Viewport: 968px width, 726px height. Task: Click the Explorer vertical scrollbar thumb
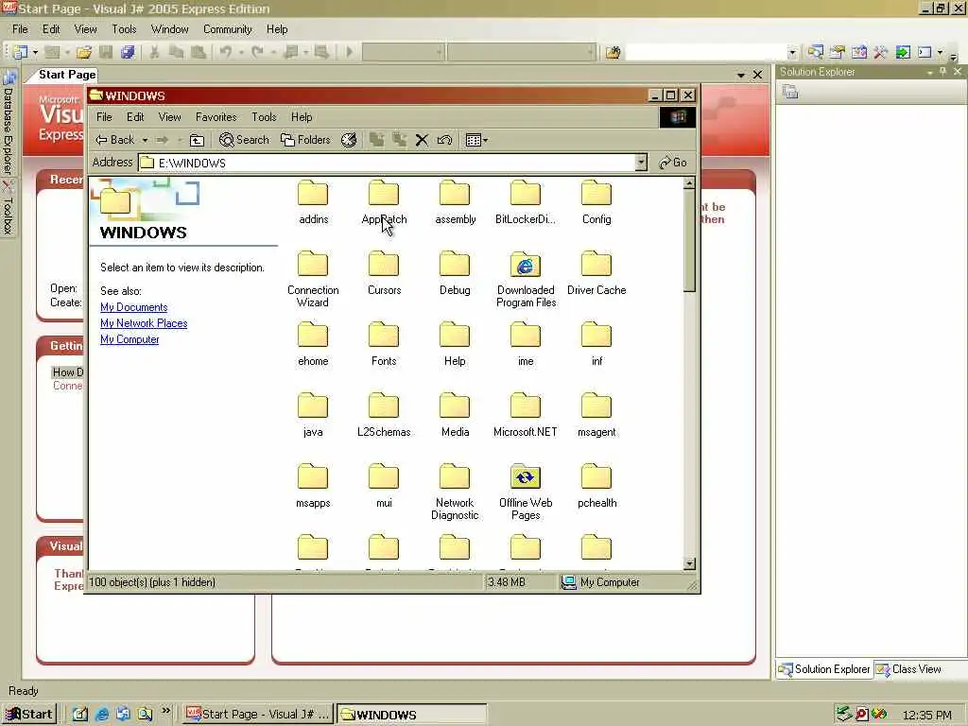point(689,241)
